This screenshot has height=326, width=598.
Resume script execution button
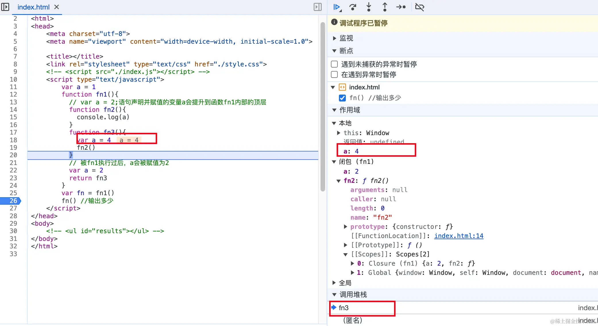pos(337,7)
